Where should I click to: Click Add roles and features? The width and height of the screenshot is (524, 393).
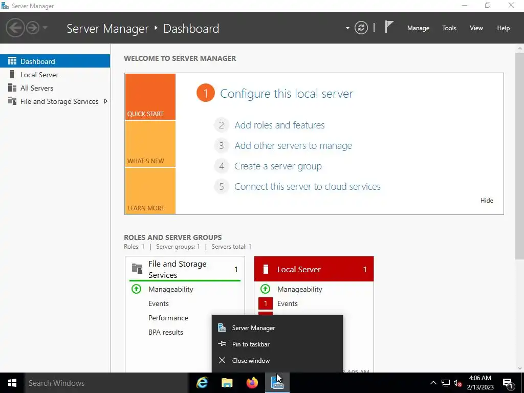(x=279, y=125)
